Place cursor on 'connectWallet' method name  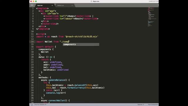(x=56, y=100)
